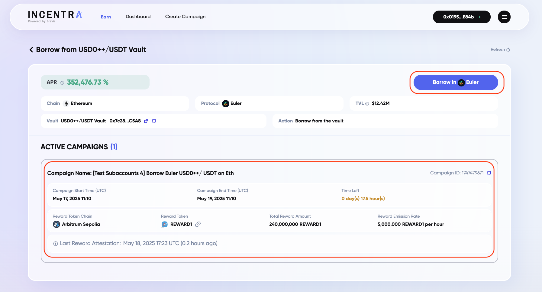This screenshot has height=292, width=542.
Task: Open the Dashboard tab
Action: 138,17
